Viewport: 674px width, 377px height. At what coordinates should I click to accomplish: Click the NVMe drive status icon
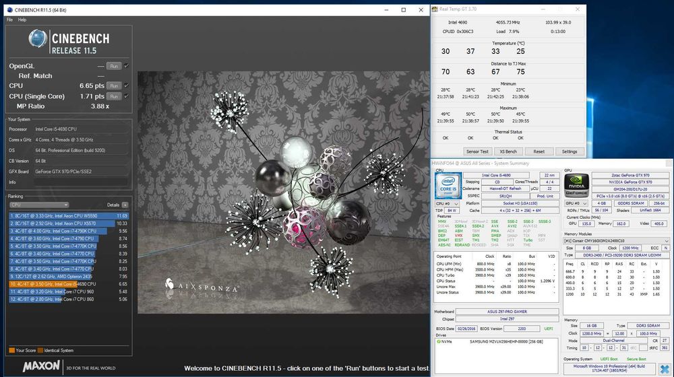(x=439, y=342)
